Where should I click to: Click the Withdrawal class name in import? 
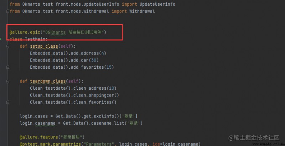[142, 11]
